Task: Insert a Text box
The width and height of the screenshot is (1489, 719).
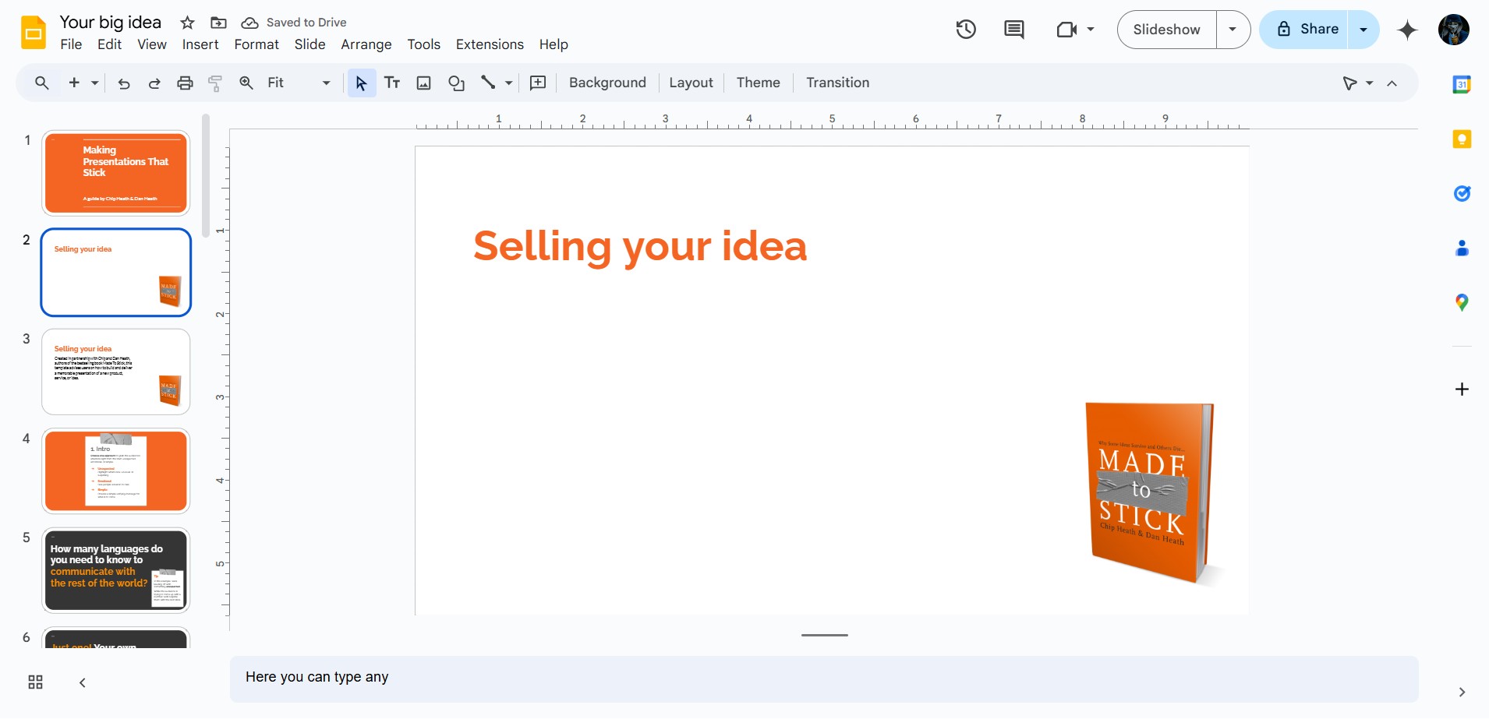Action: coord(392,83)
